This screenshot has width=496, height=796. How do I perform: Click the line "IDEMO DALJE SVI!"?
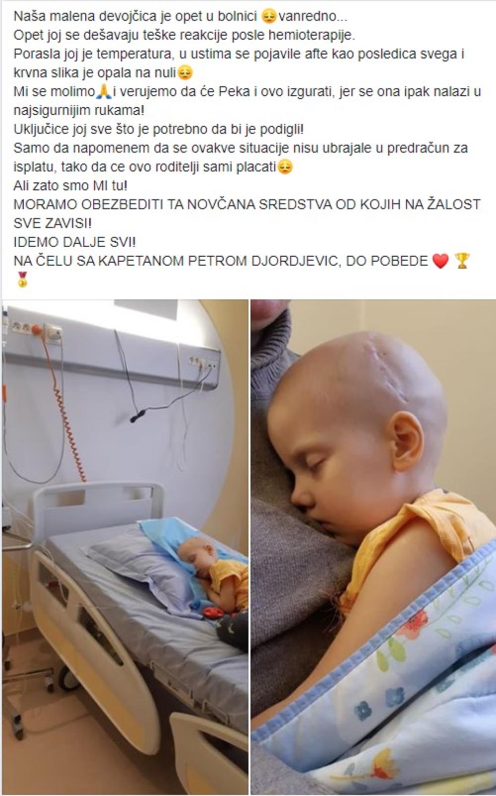[74, 242]
